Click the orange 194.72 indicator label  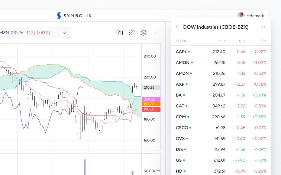pyautogui.click(x=151, y=104)
